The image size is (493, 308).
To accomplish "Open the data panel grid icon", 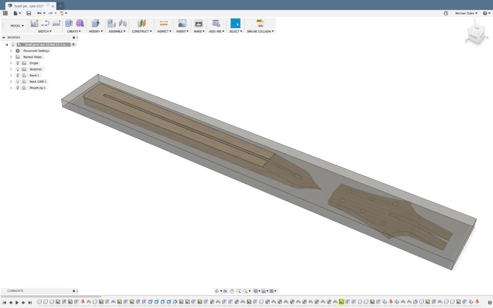I will coord(5,13).
